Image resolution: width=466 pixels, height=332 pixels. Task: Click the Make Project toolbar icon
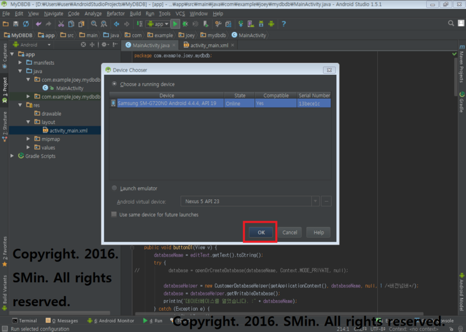[x=139, y=24]
